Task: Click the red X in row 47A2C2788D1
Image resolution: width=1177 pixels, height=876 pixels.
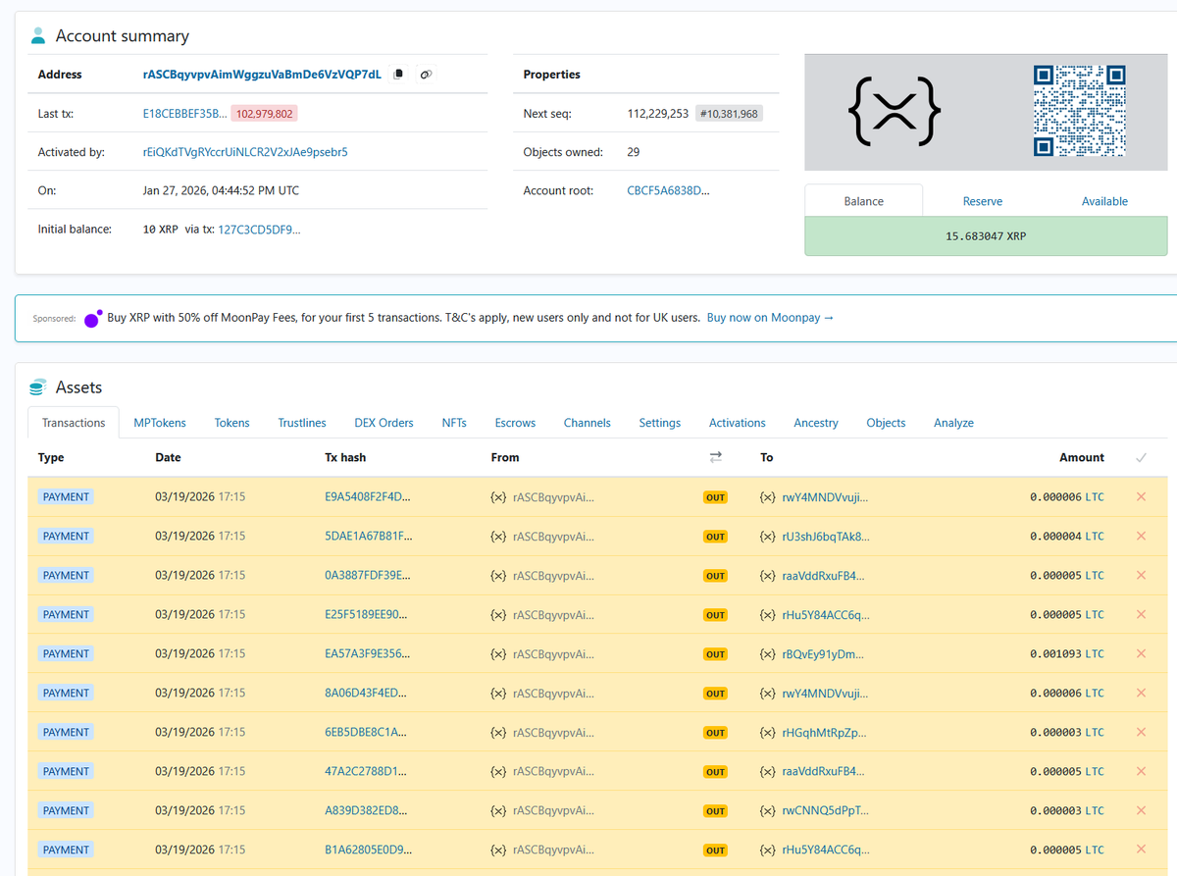Action: 1141,772
